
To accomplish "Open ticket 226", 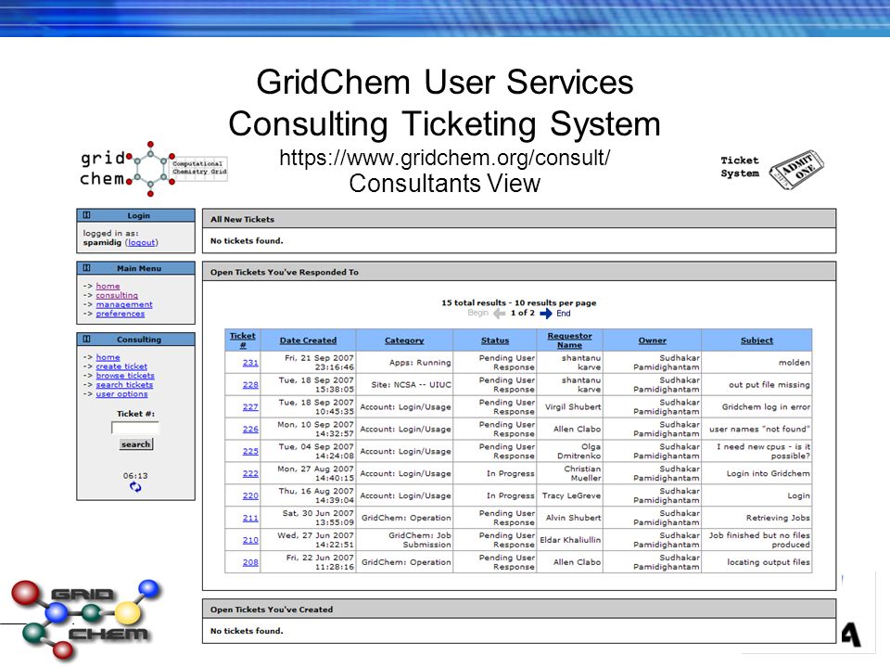I will coord(250,429).
